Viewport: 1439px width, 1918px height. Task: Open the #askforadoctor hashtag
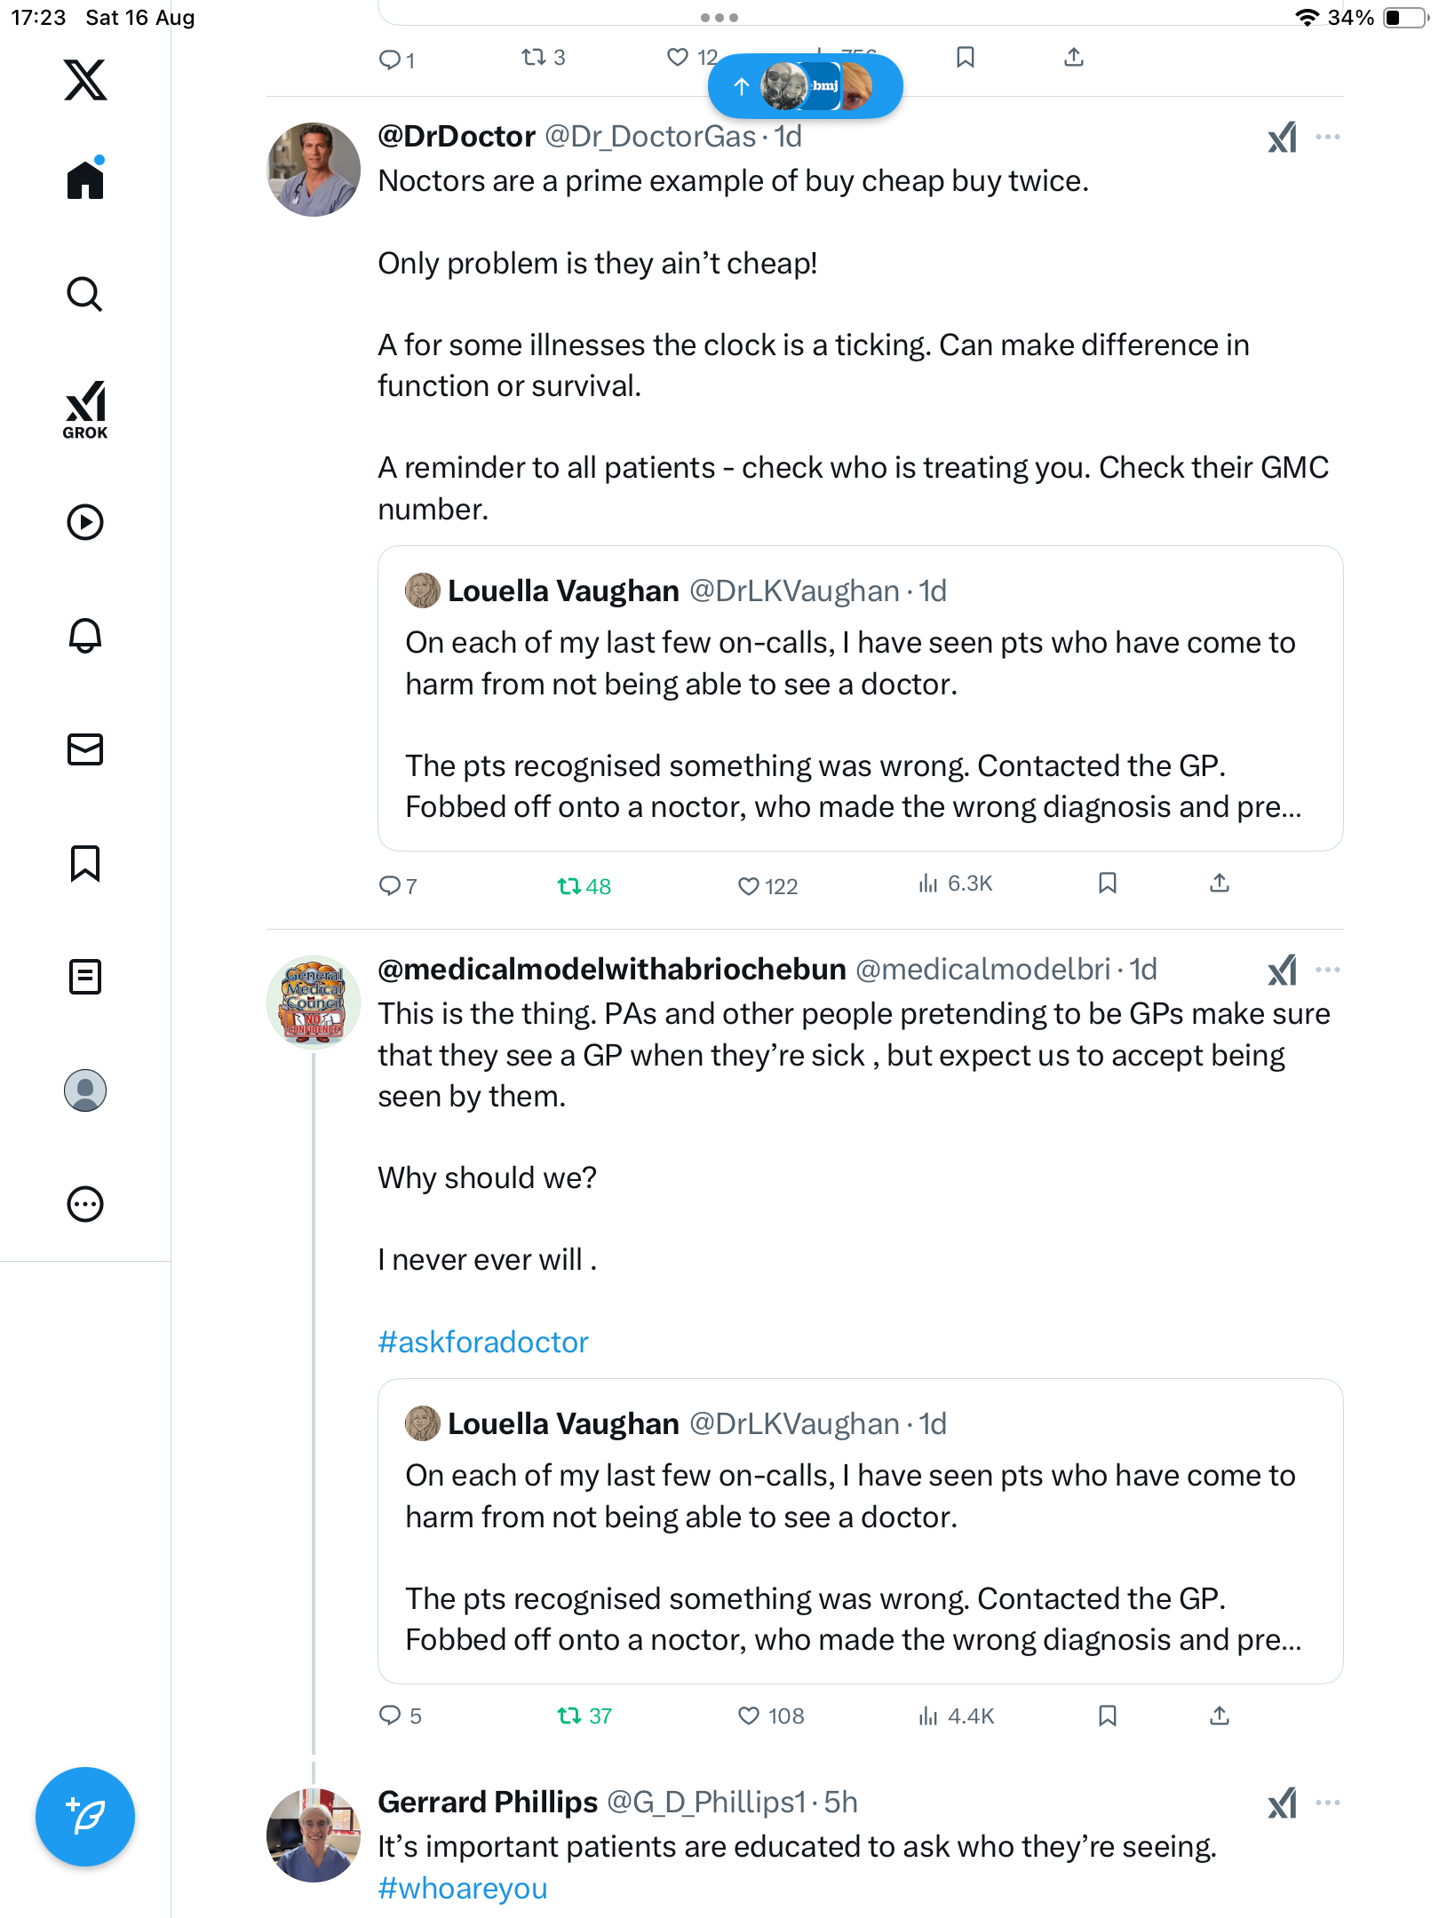coord(483,1342)
